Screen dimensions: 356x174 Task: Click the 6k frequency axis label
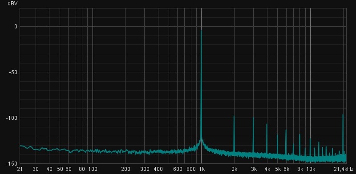pyautogui.click(x=287, y=169)
